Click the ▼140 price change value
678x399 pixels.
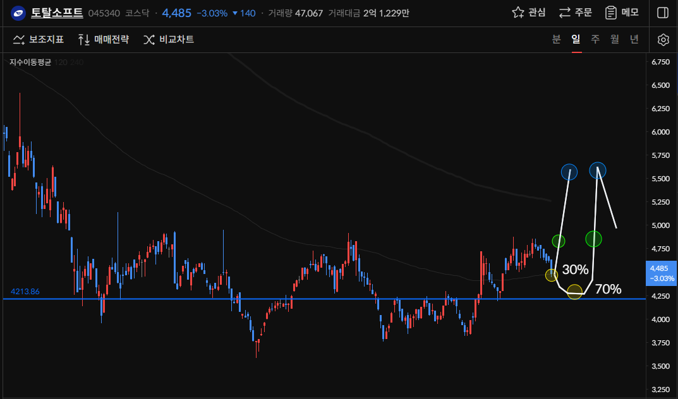[245, 13]
